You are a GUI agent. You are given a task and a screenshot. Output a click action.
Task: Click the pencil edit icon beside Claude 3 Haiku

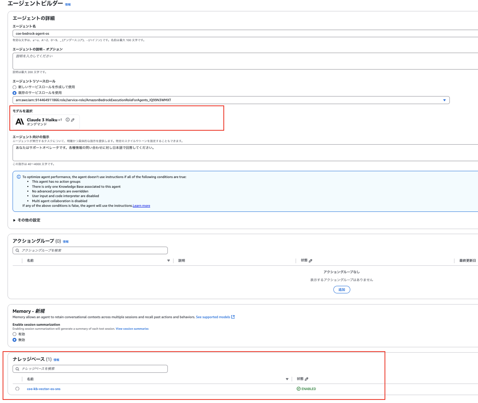(x=73, y=120)
